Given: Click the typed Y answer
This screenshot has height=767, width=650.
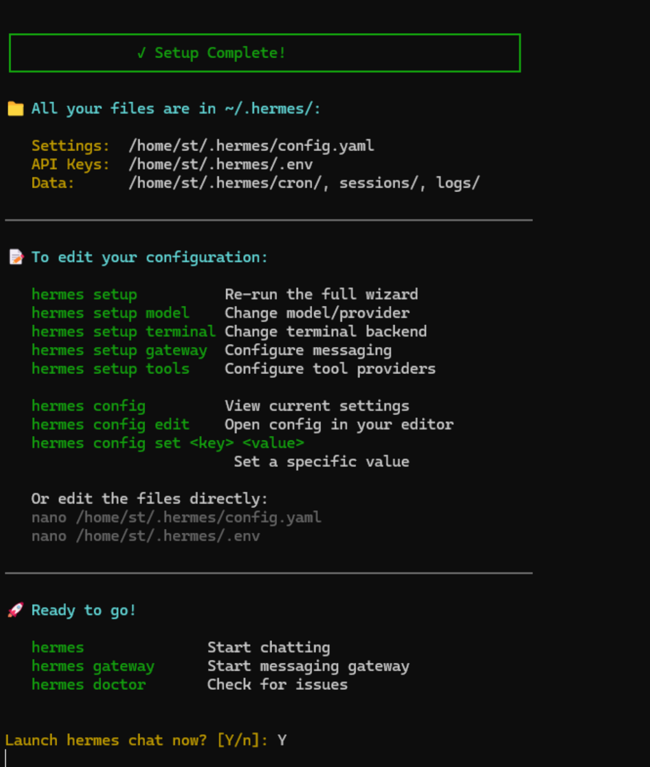Looking at the screenshot, I should (x=282, y=741).
